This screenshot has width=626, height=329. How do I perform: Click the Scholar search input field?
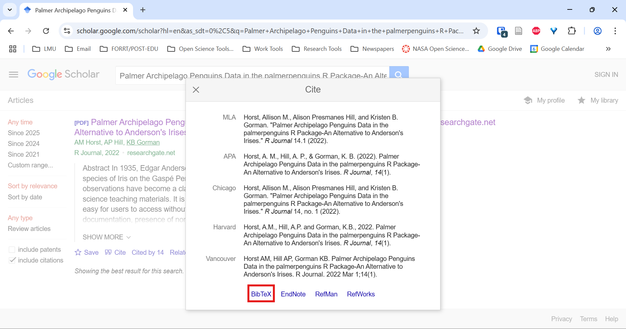[252, 76]
